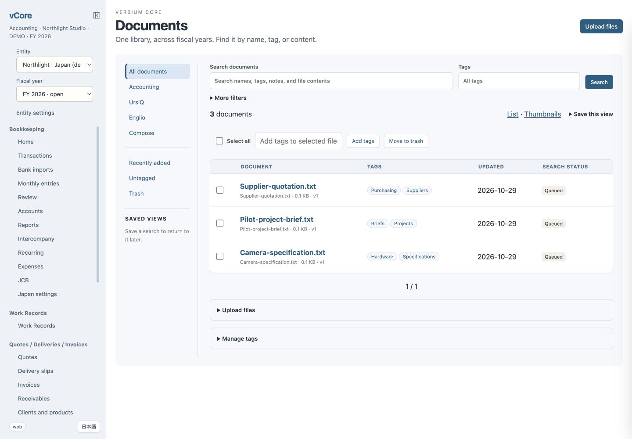Click the Search documents text field
Image resolution: width=632 pixels, height=439 pixels.
click(x=331, y=81)
